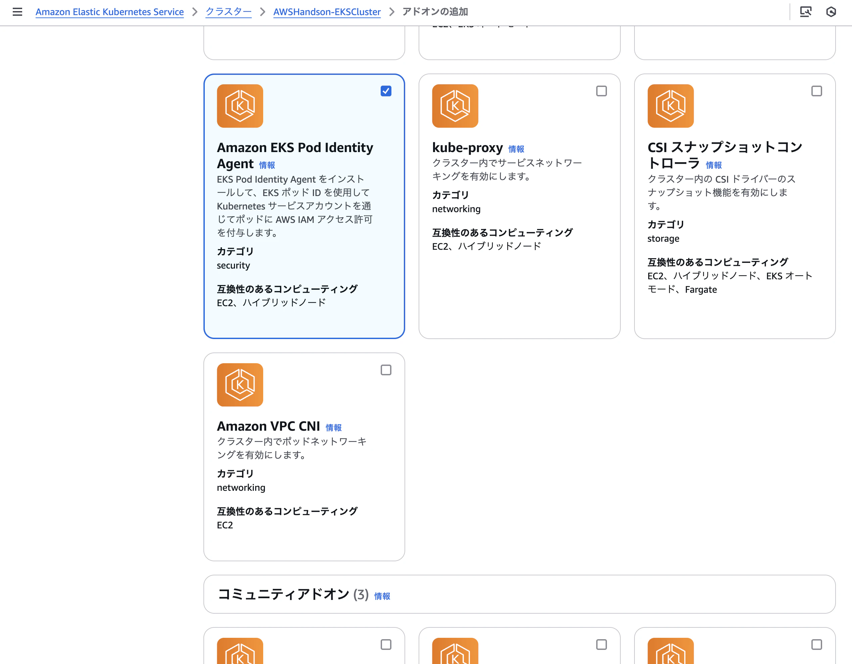Click the kube-proxy 'networking' category value
Screen dimensions: 852x664
[456, 209]
